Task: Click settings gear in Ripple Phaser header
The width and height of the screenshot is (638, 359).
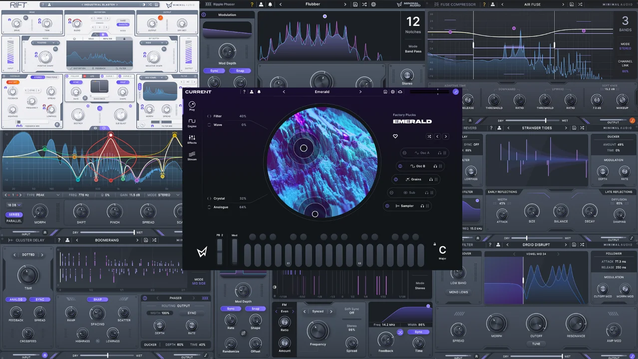Action: click(x=373, y=4)
